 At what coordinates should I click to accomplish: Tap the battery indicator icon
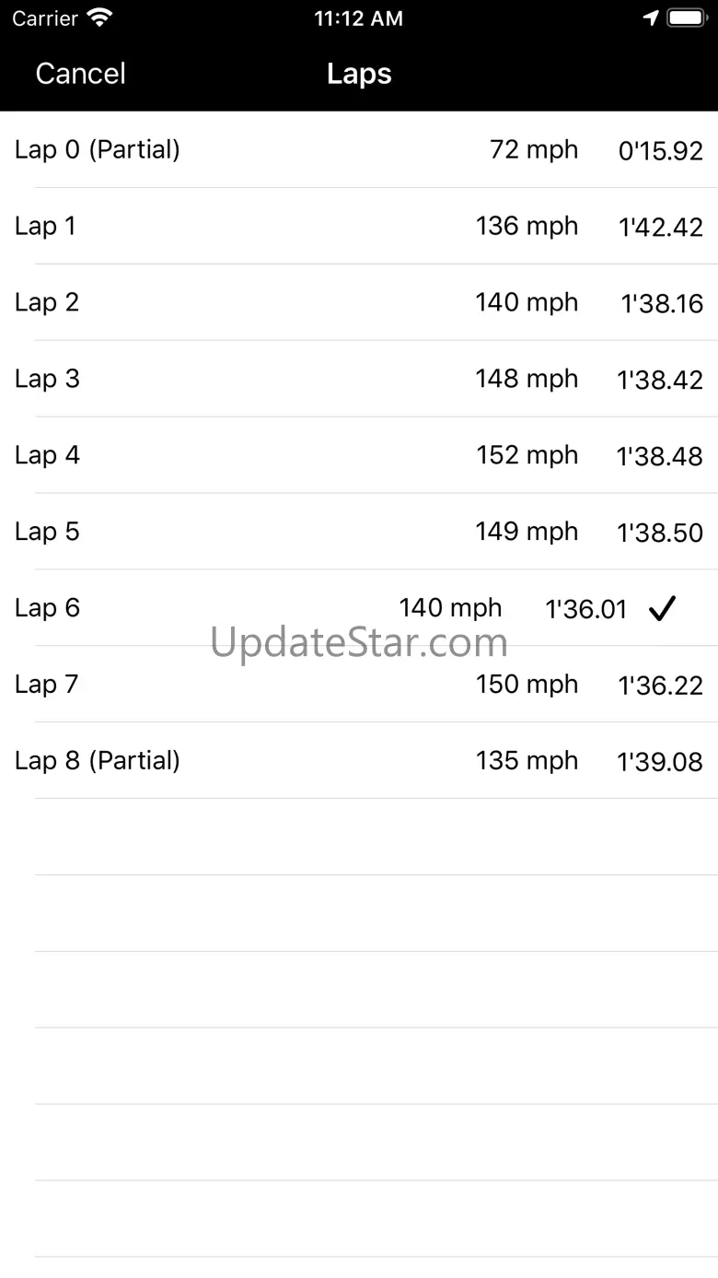click(686, 18)
